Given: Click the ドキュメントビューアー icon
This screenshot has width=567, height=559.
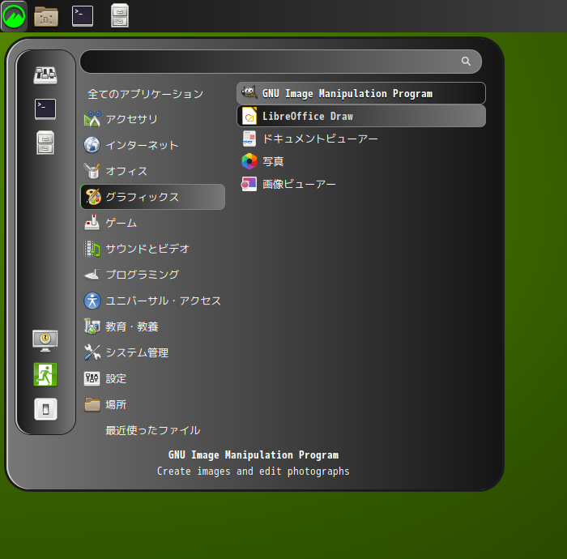Looking at the screenshot, I should (249, 139).
